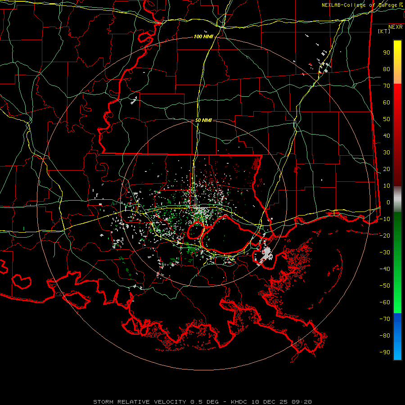405x405 pixels.
Task: Click the -50 kt scale label
Action: (385, 286)
